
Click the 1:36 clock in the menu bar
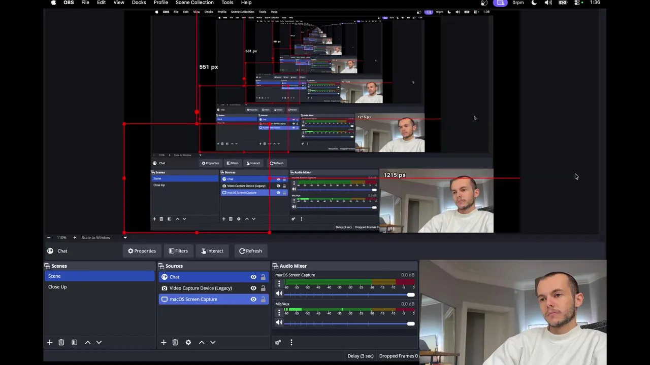(x=595, y=3)
